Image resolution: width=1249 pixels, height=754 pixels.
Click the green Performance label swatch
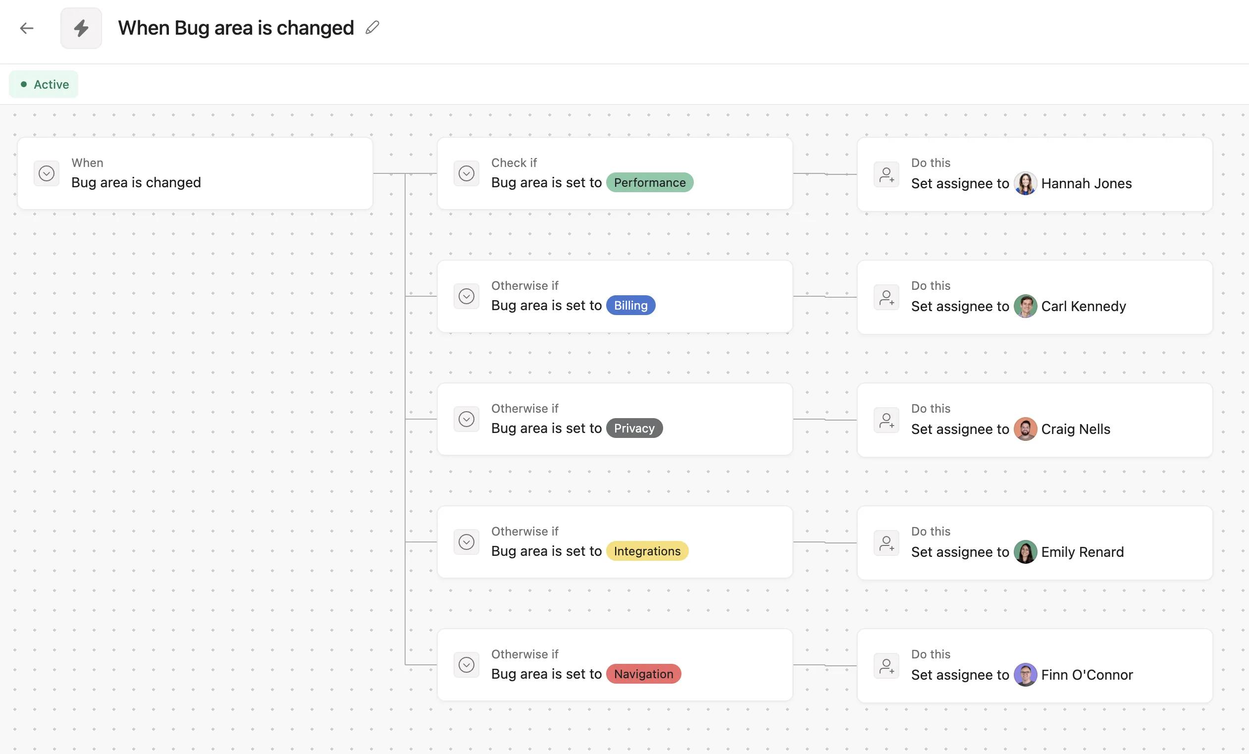point(650,182)
